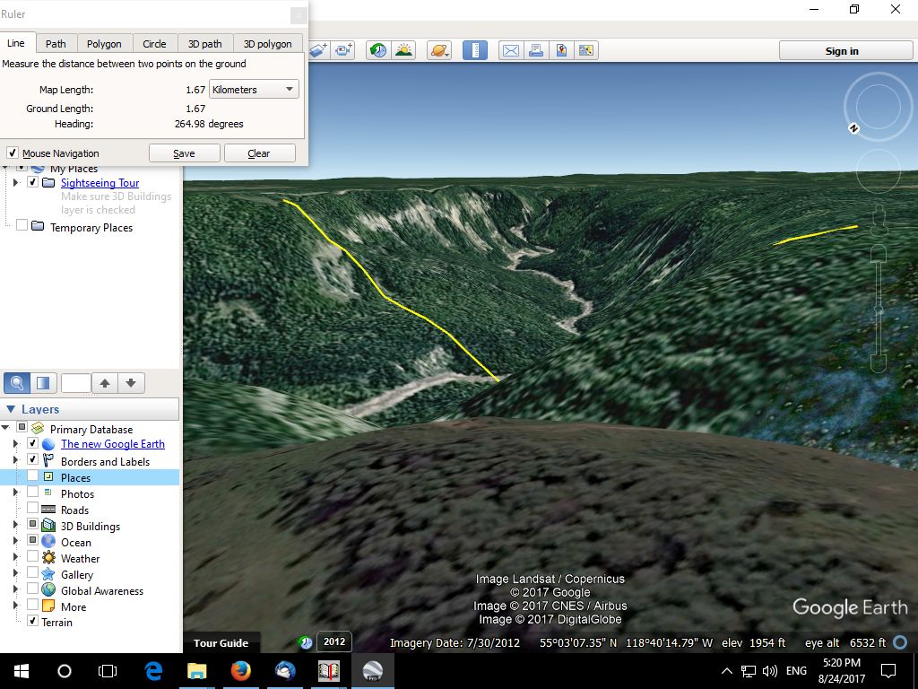Image resolution: width=918 pixels, height=689 pixels.
Task: Click the historical imagery clock near 2012
Action: [x=305, y=642]
